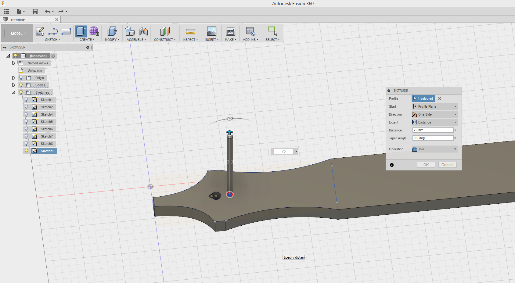Open the Direction One Side dropdown

434,114
